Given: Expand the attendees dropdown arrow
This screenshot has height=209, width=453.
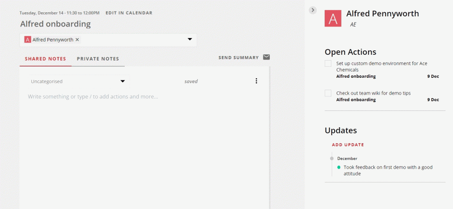Looking at the screenshot, I should [190, 39].
